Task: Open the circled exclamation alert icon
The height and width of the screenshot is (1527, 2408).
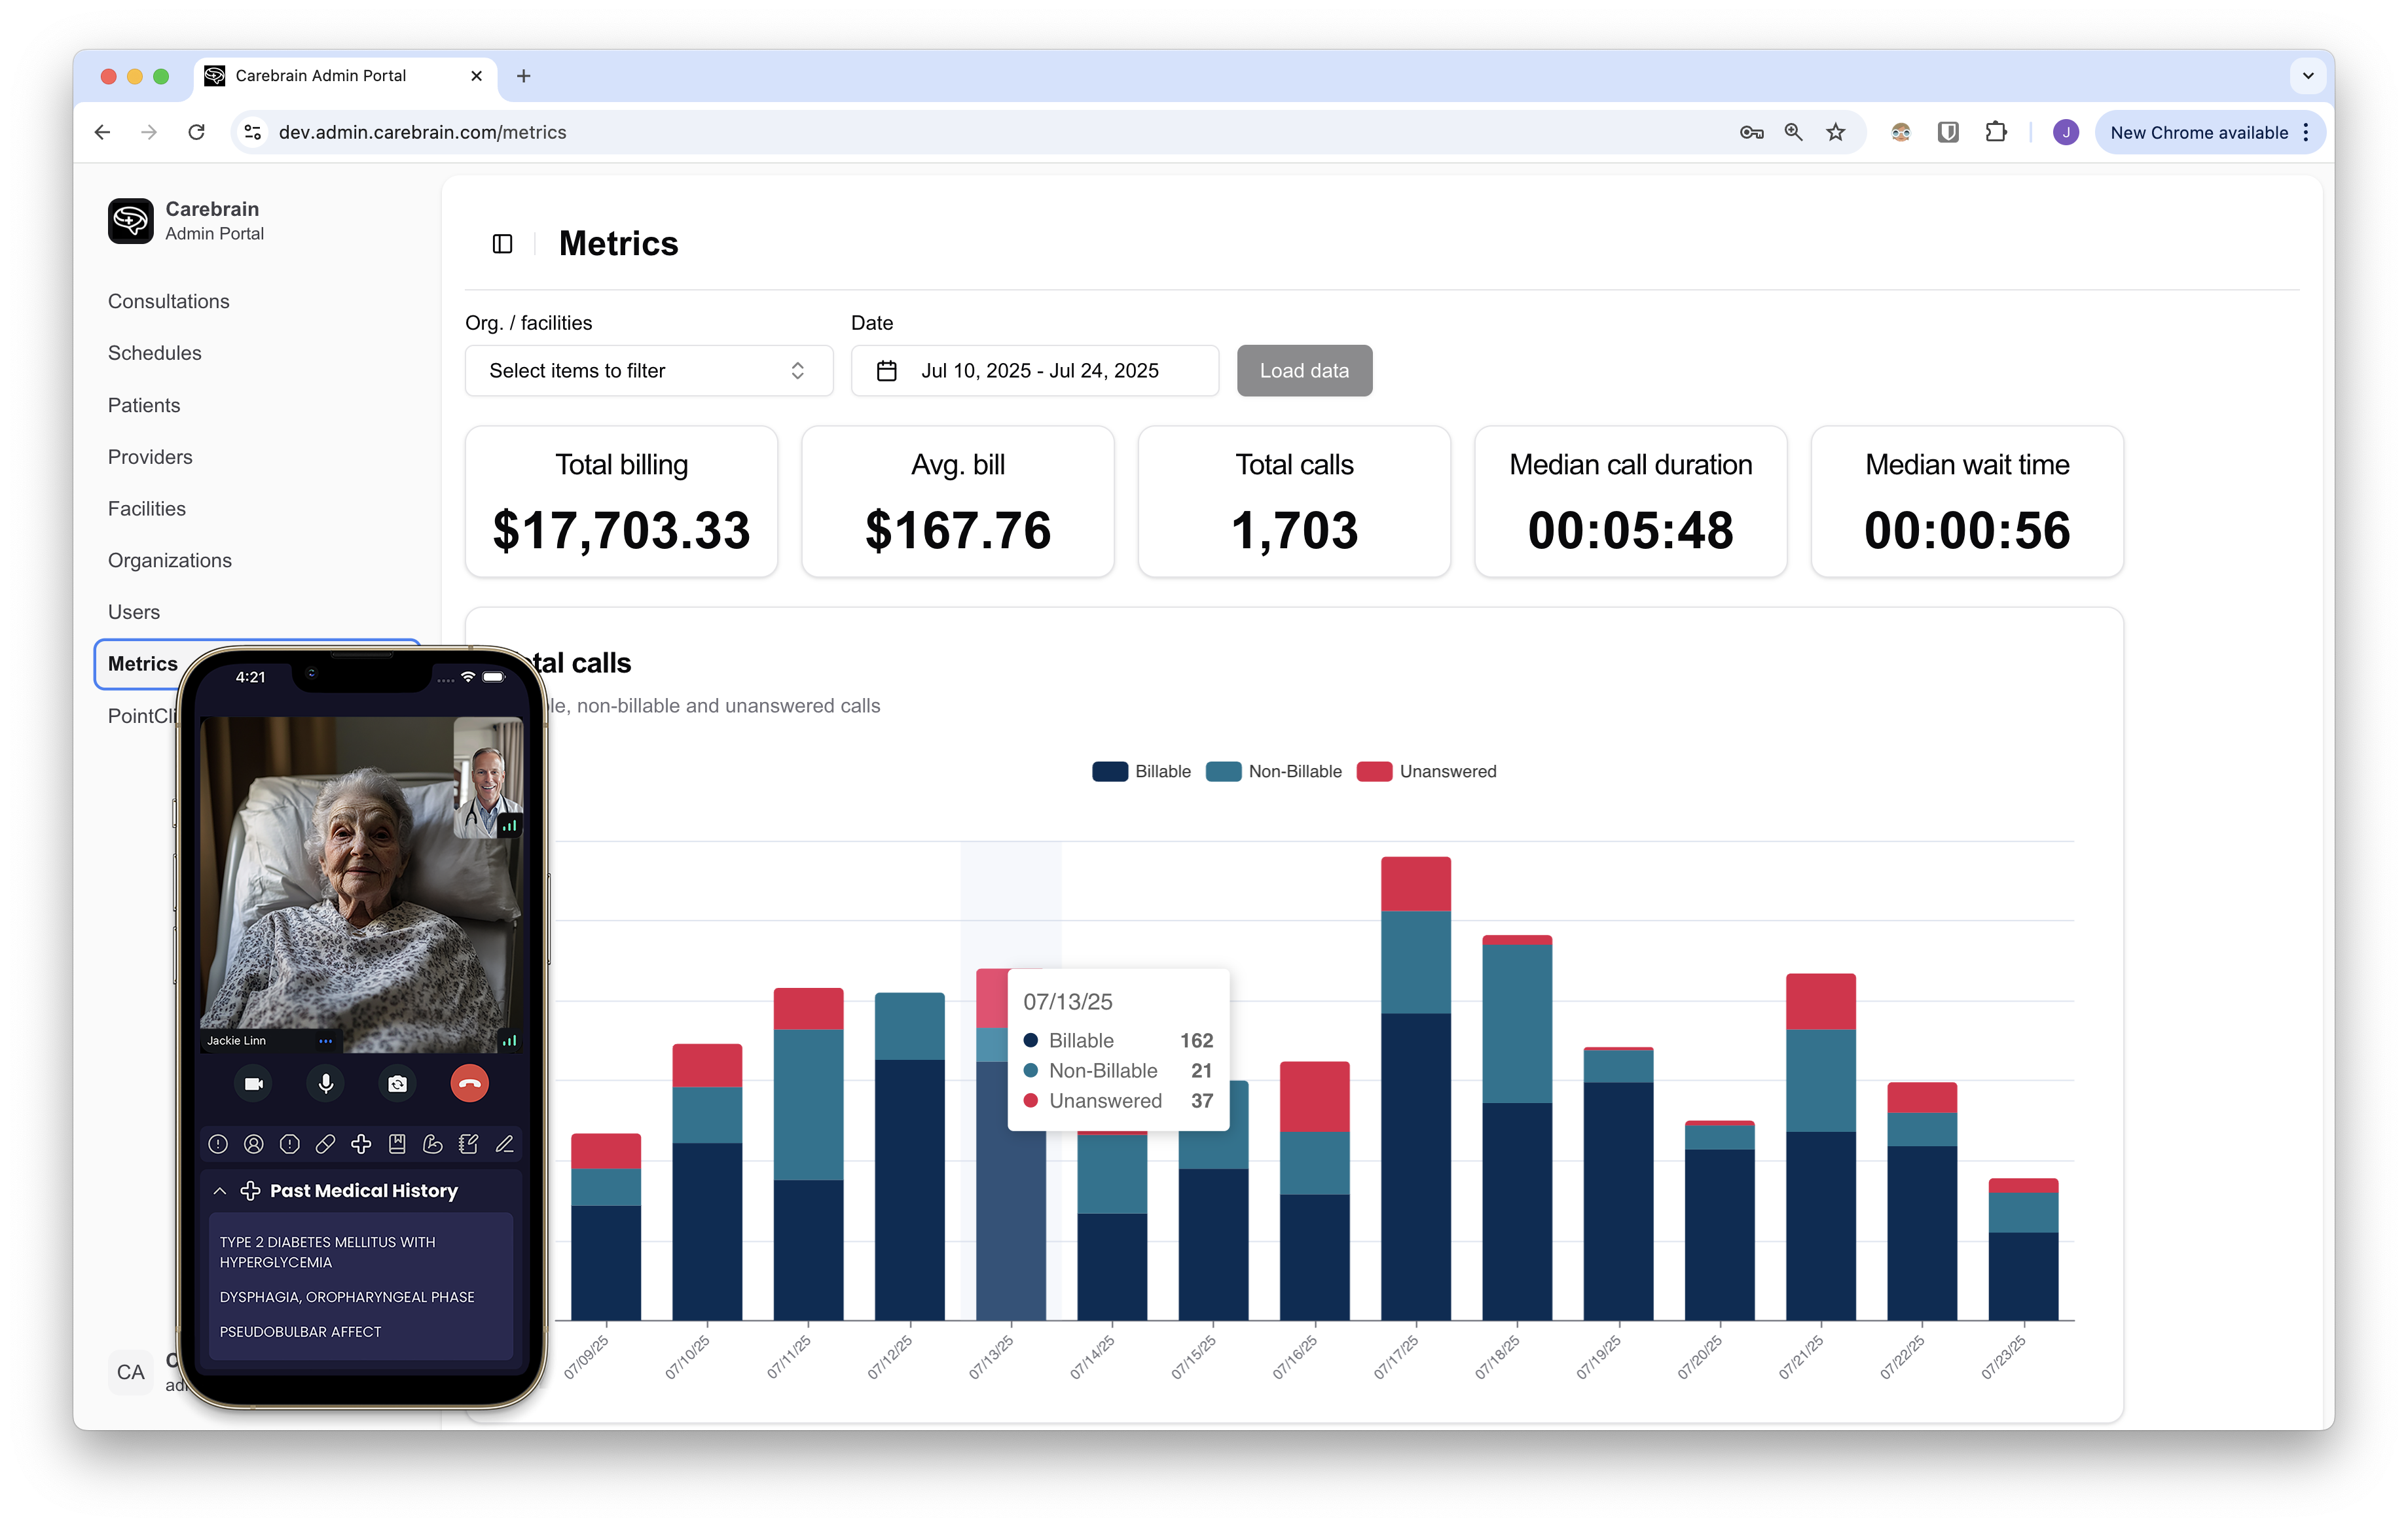Action: (218, 1144)
